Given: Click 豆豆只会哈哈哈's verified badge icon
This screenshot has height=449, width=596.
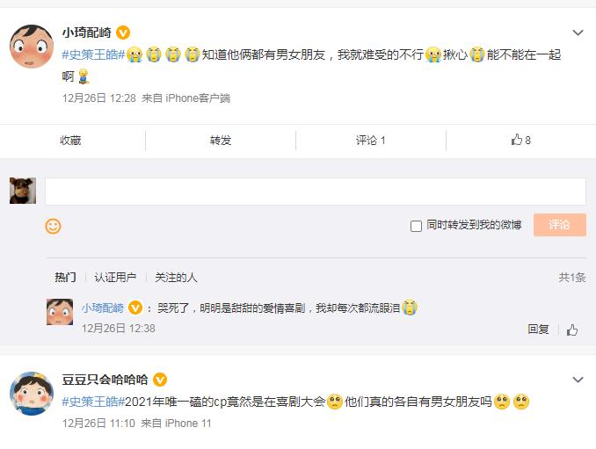Looking at the screenshot, I should click(x=160, y=380).
